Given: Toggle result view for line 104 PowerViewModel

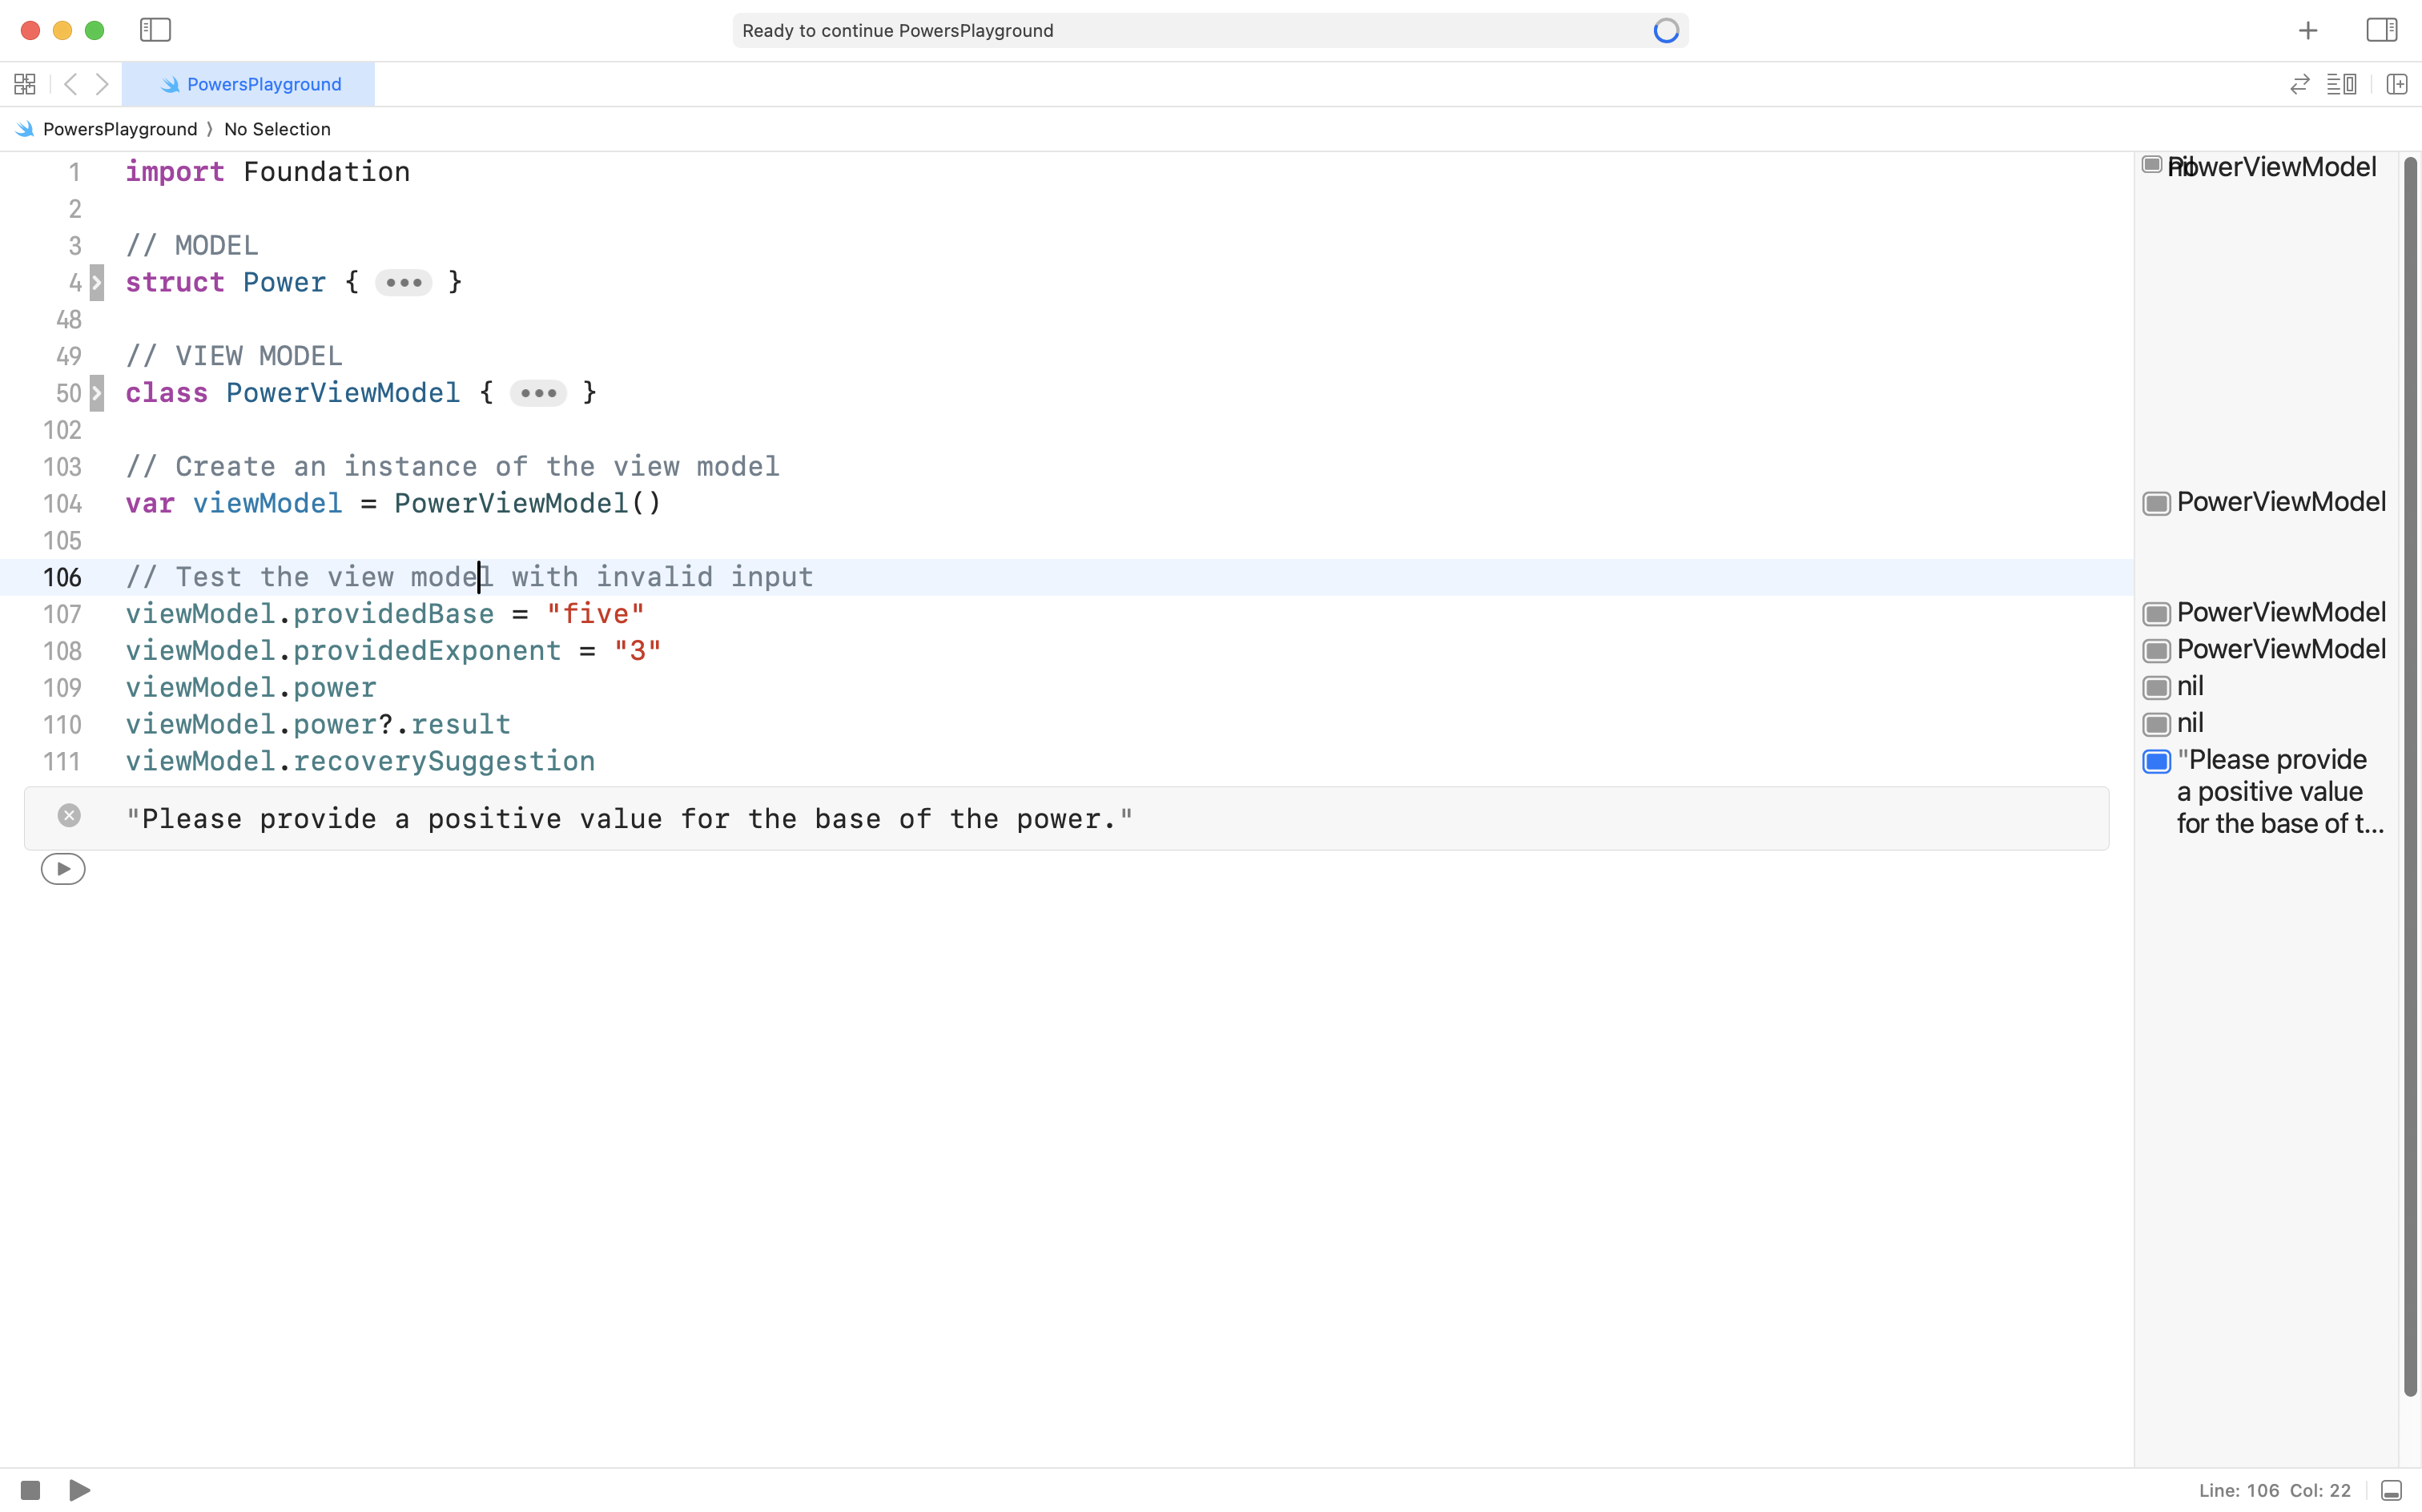Looking at the screenshot, I should tap(2156, 503).
